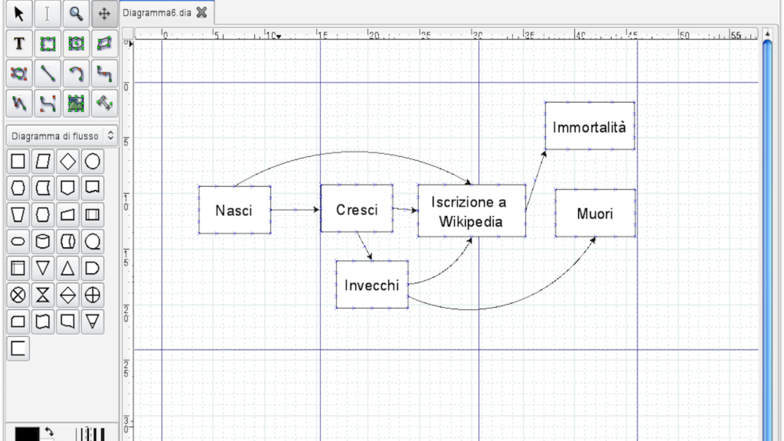Pick the trapezoid manual operation shape

(18, 215)
